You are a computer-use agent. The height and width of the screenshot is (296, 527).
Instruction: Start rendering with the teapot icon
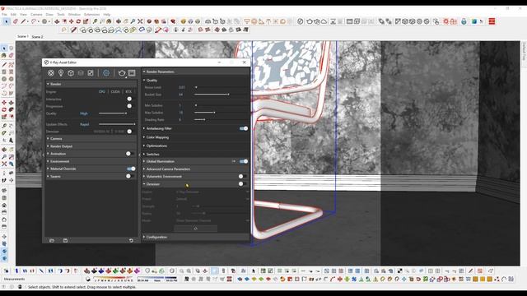tap(122, 73)
